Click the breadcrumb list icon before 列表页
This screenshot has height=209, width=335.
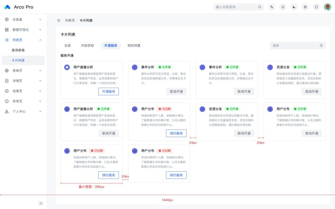[x=59, y=20]
